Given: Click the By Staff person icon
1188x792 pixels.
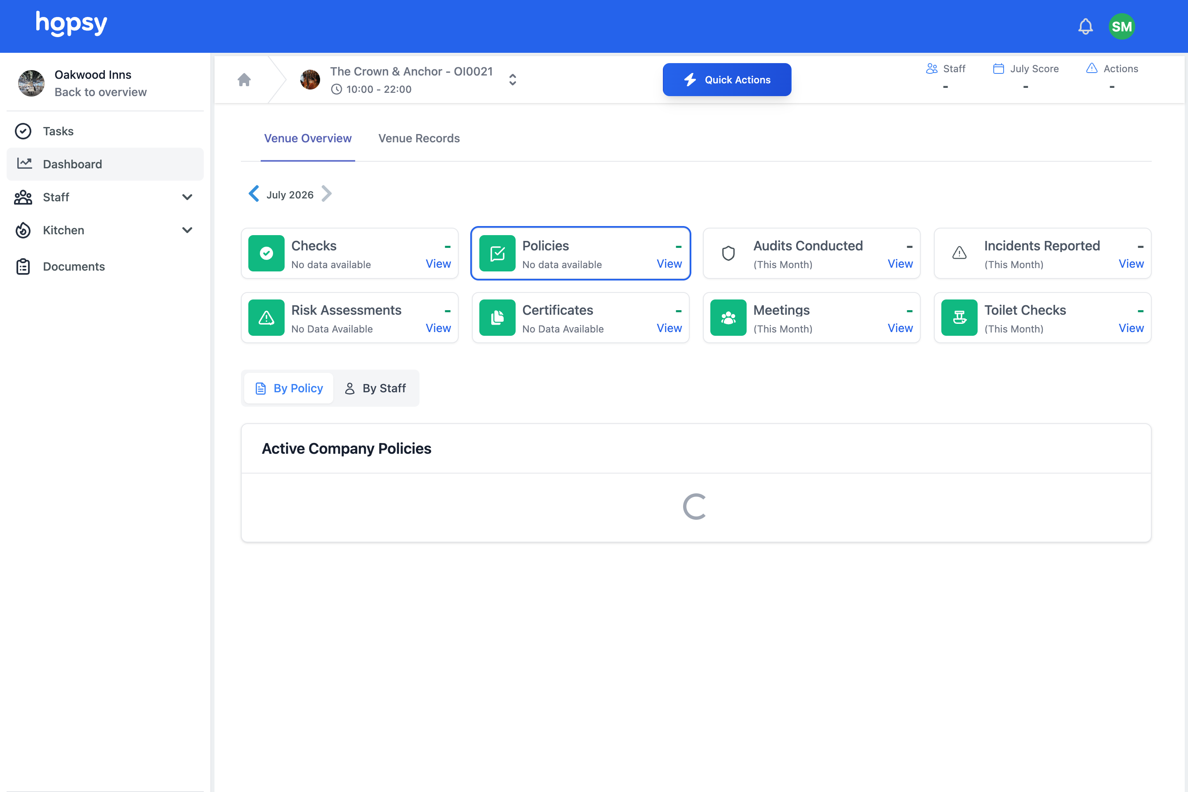Looking at the screenshot, I should pyautogui.click(x=349, y=389).
